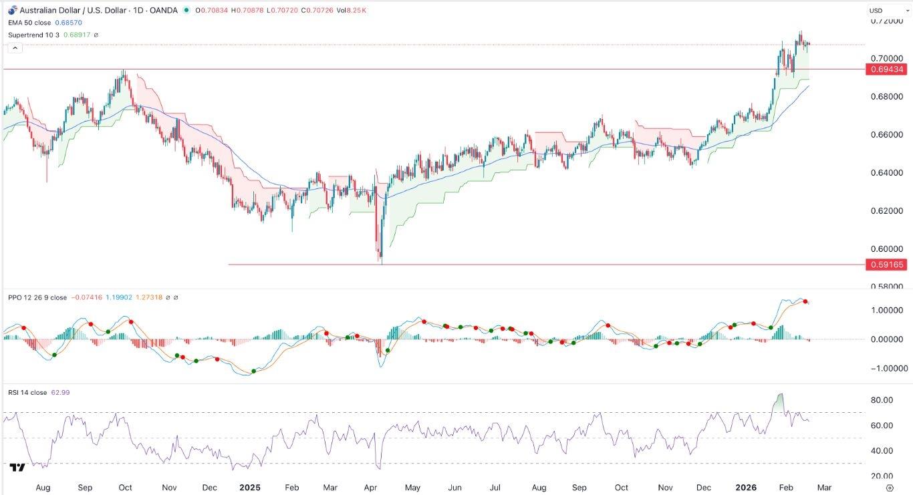Click the 2026 label on the time axis

(x=746, y=488)
